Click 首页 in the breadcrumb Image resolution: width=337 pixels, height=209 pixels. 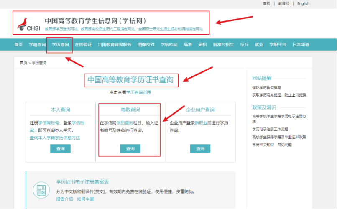(x=23, y=63)
